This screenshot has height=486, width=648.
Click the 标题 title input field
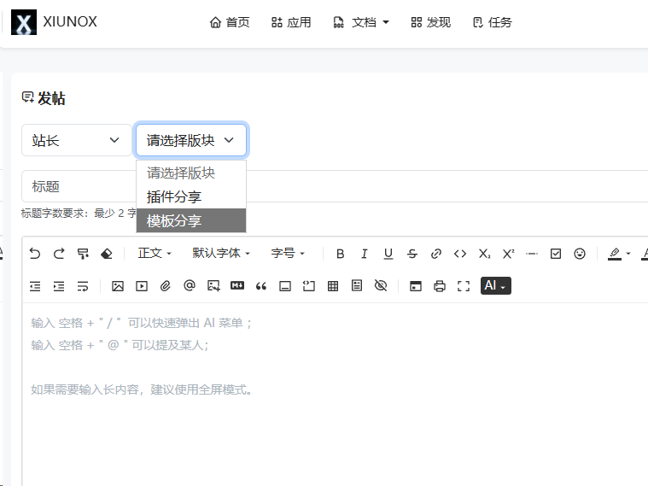[335, 186]
